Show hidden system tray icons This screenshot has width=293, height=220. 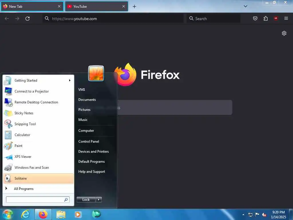[243, 215]
